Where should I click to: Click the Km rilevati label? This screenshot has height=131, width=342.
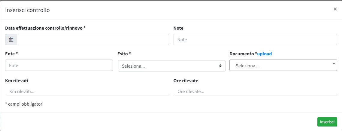point(17,81)
